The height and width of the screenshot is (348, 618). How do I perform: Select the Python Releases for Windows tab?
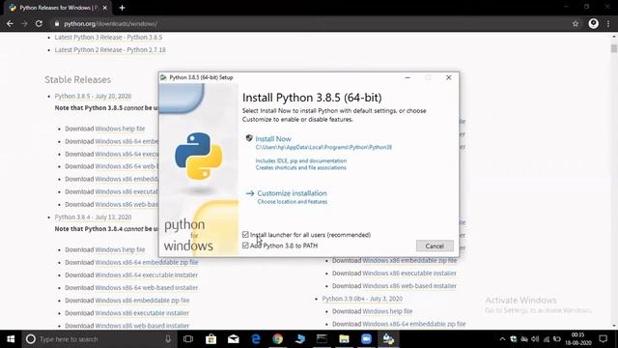(x=58, y=8)
